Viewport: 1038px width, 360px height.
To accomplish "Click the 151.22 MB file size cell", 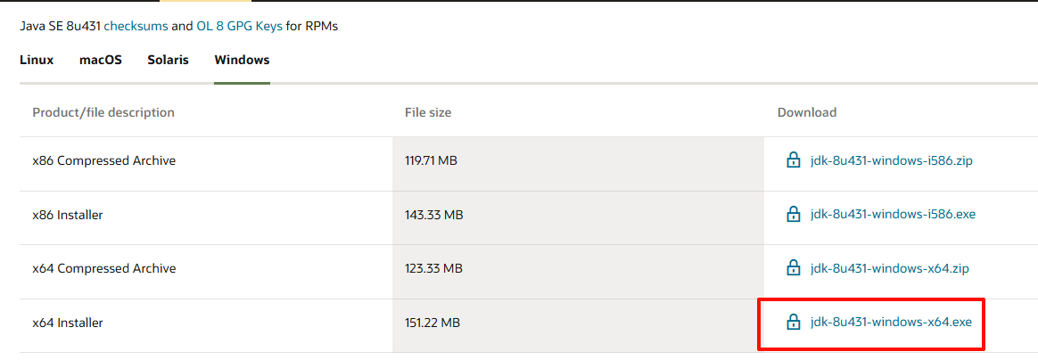I will point(433,323).
